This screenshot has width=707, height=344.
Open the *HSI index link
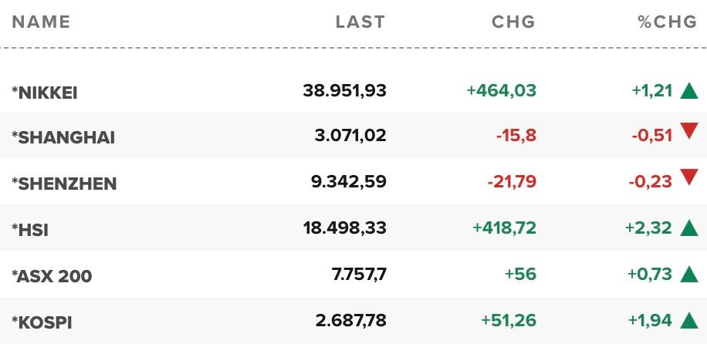tap(30, 230)
